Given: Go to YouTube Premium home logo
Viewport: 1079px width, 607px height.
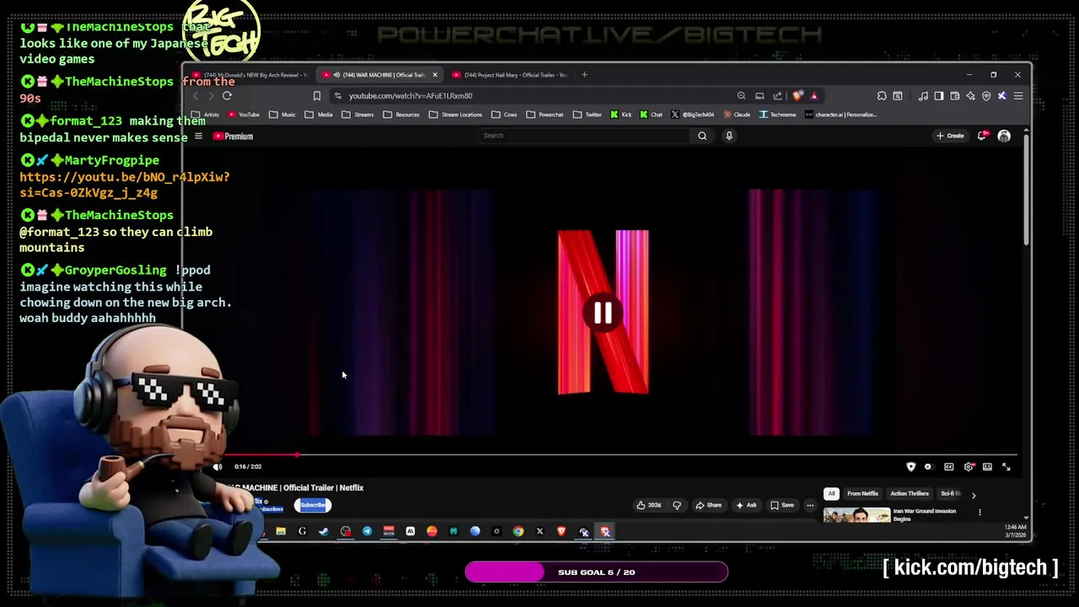Looking at the screenshot, I should click(233, 136).
